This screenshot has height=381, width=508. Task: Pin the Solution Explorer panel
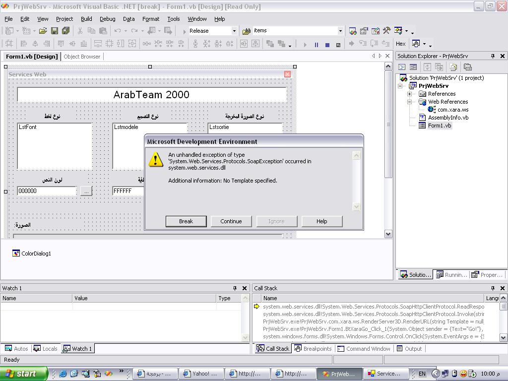[493, 56]
